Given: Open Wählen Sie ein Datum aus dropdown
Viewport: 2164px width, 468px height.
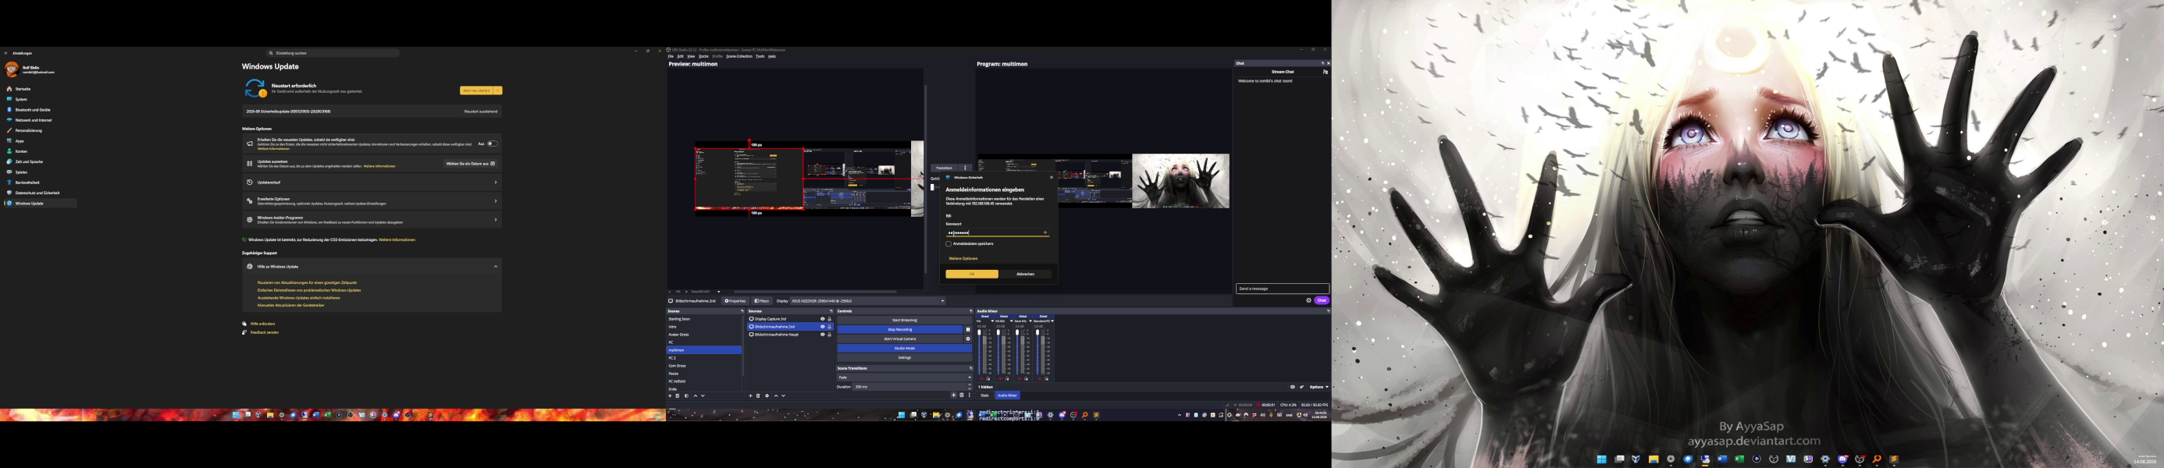Looking at the screenshot, I should pos(471,165).
